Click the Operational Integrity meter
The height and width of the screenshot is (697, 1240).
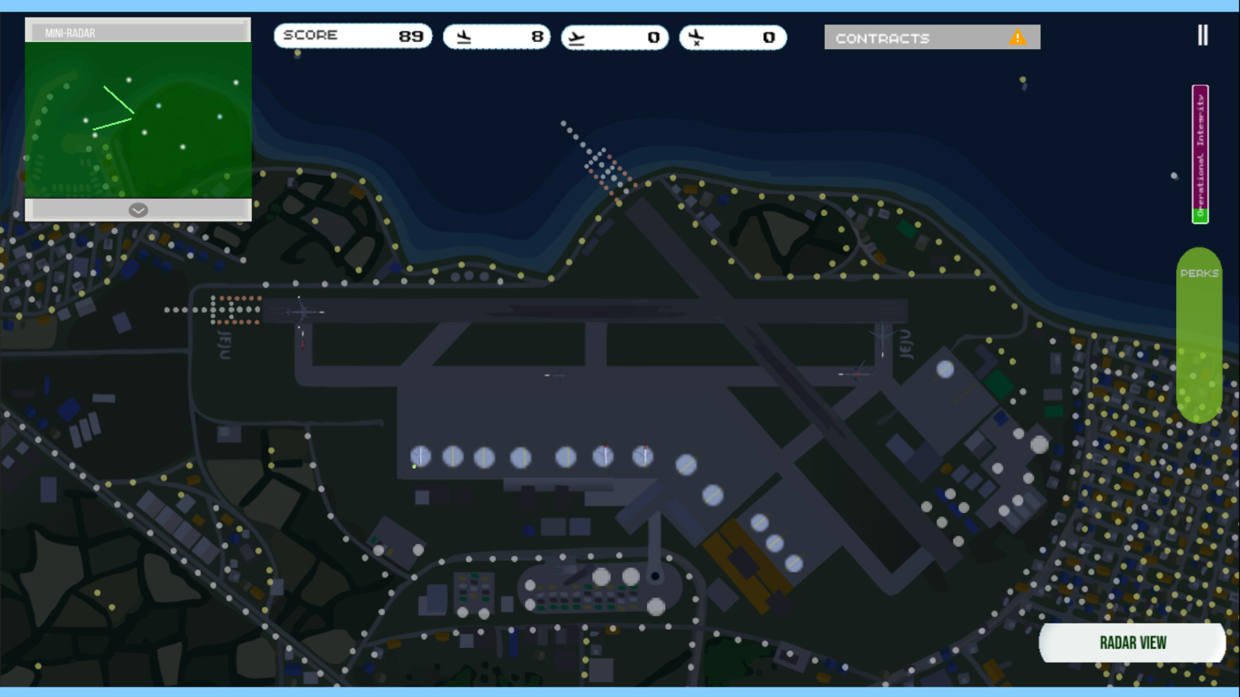(x=1200, y=154)
